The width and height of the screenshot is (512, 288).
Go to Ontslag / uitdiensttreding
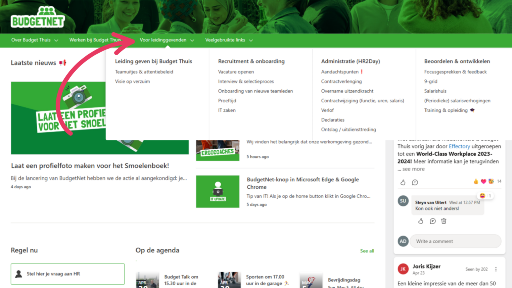348,129
